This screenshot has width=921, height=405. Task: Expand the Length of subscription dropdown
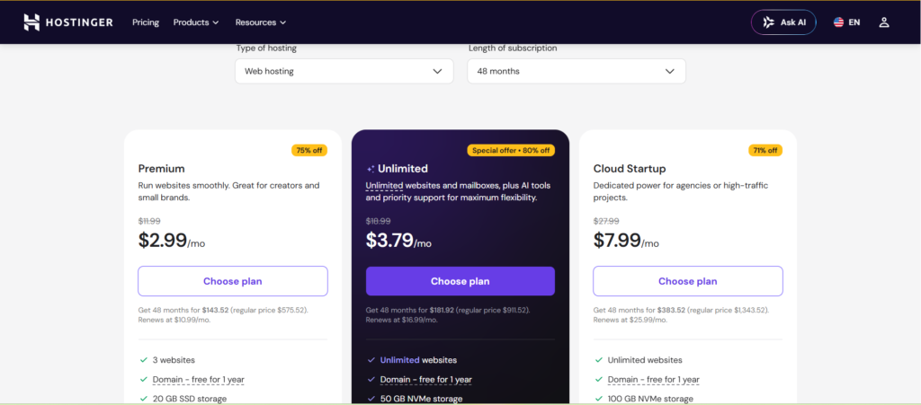click(x=577, y=71)
